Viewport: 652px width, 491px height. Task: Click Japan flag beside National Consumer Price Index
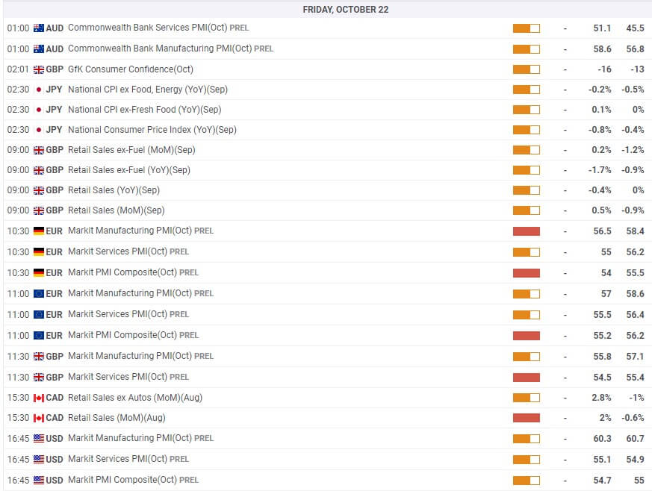39,130
